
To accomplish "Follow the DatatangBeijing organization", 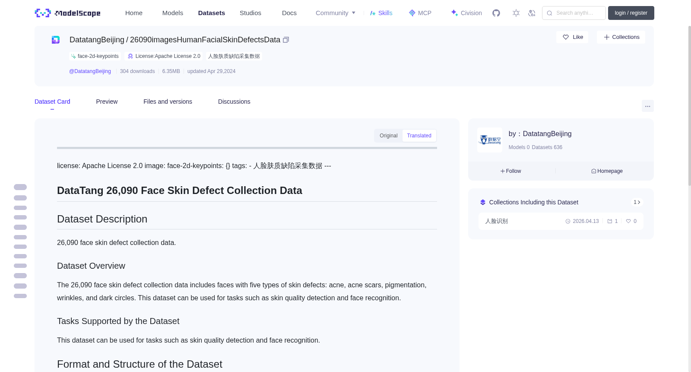I will 511,171.
